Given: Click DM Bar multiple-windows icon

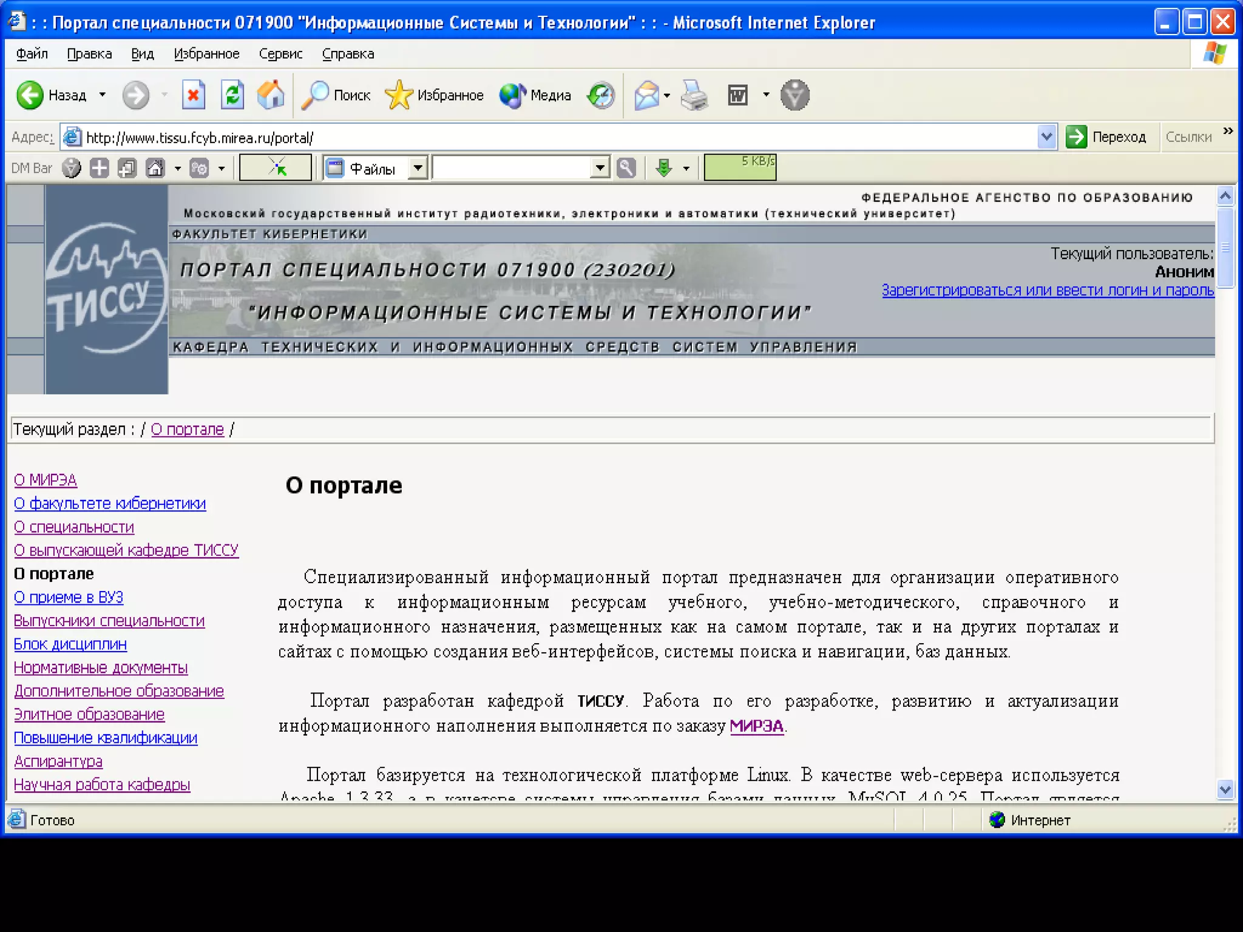Looking at the screenshot, I should click(x=127, y=168).
